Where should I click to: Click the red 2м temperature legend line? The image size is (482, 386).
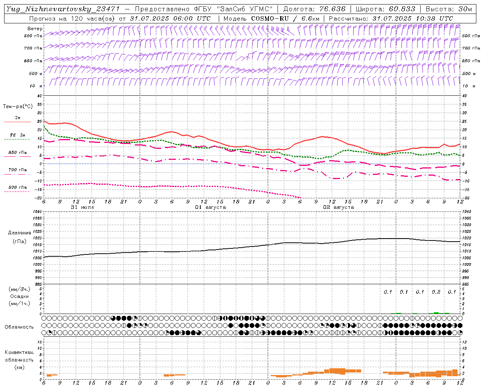(x=17, y=122)
